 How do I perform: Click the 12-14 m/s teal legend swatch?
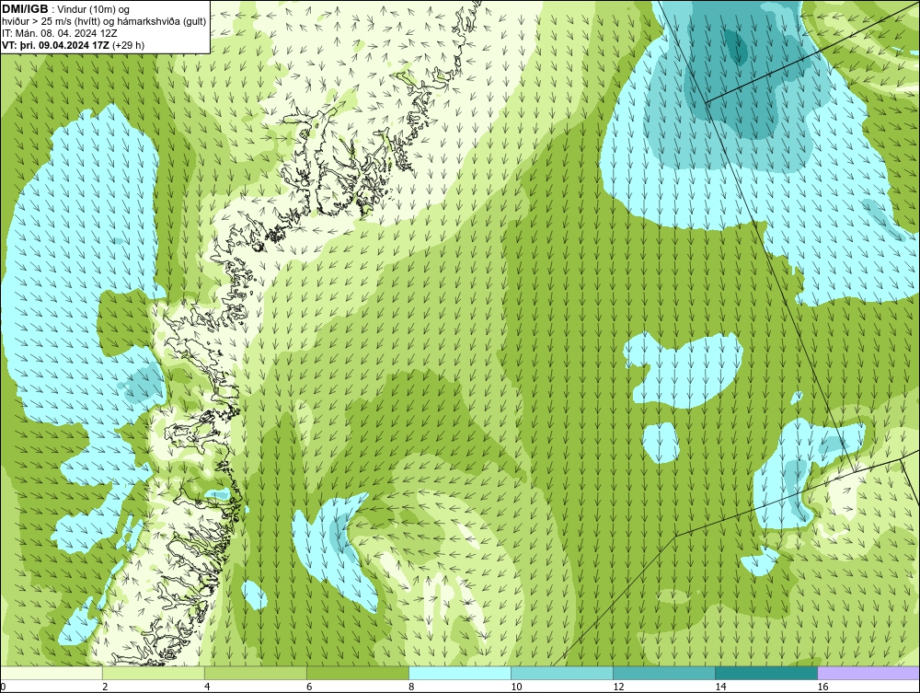point(664,673)
